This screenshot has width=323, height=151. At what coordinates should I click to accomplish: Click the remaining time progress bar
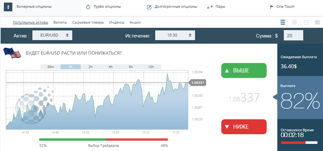[299, 143]
